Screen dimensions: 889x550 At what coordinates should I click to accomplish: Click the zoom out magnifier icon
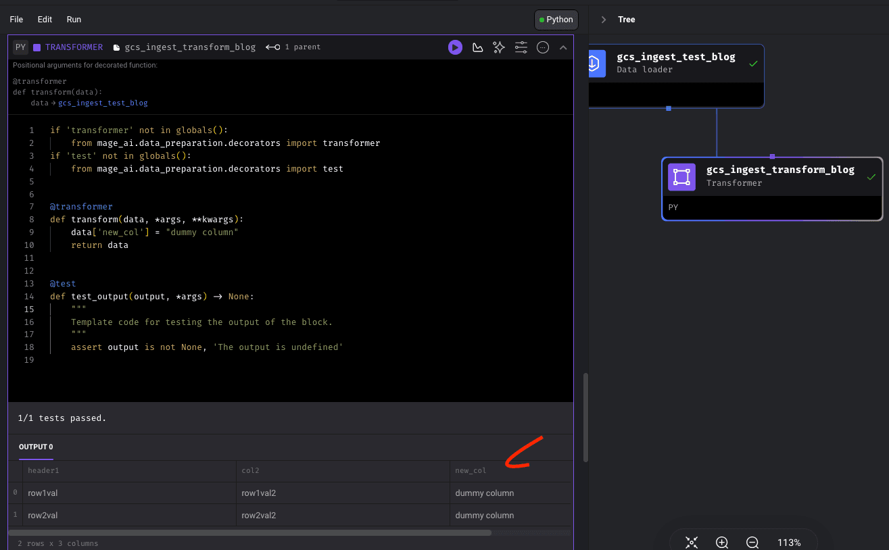click(752, 543)
